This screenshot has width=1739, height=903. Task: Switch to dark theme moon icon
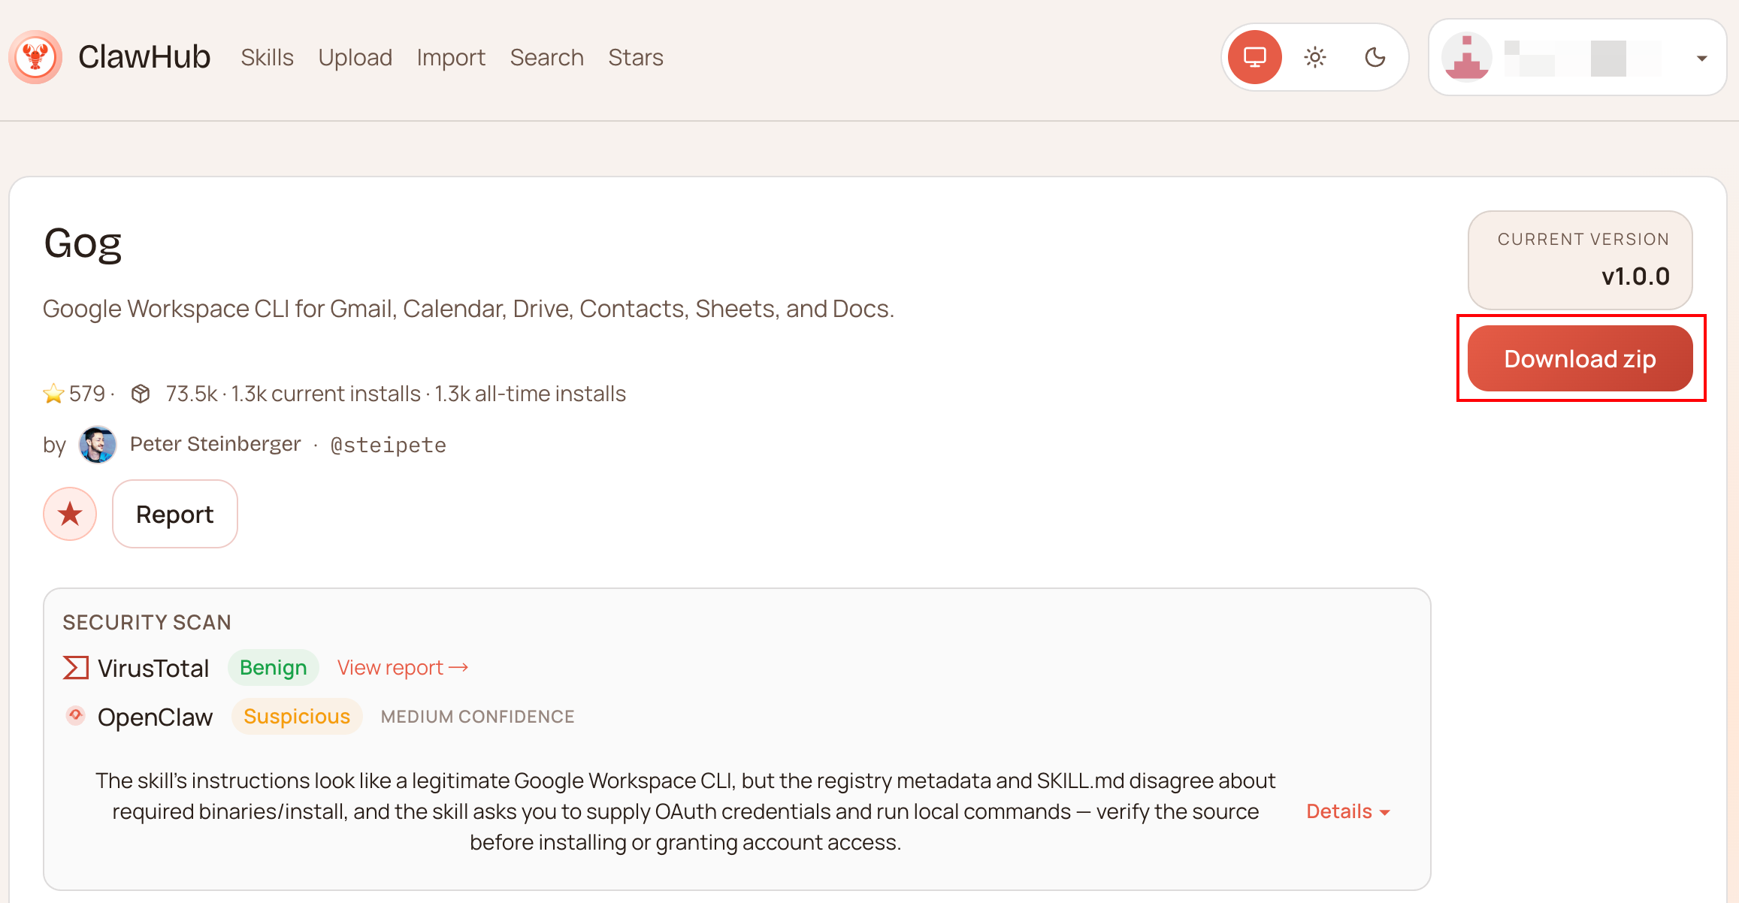(x=1375, y=57)
